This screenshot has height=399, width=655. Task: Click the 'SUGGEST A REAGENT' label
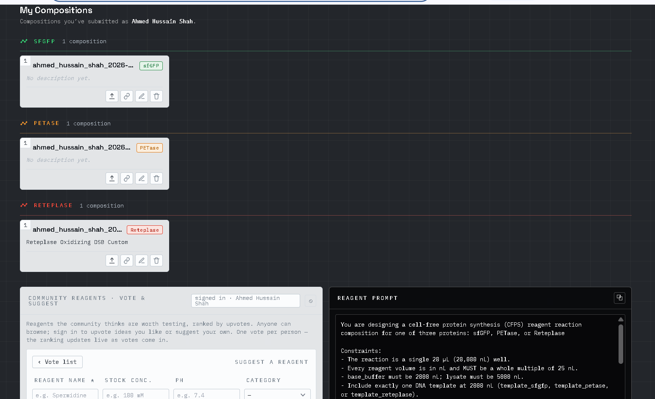(x=271, y=362)
